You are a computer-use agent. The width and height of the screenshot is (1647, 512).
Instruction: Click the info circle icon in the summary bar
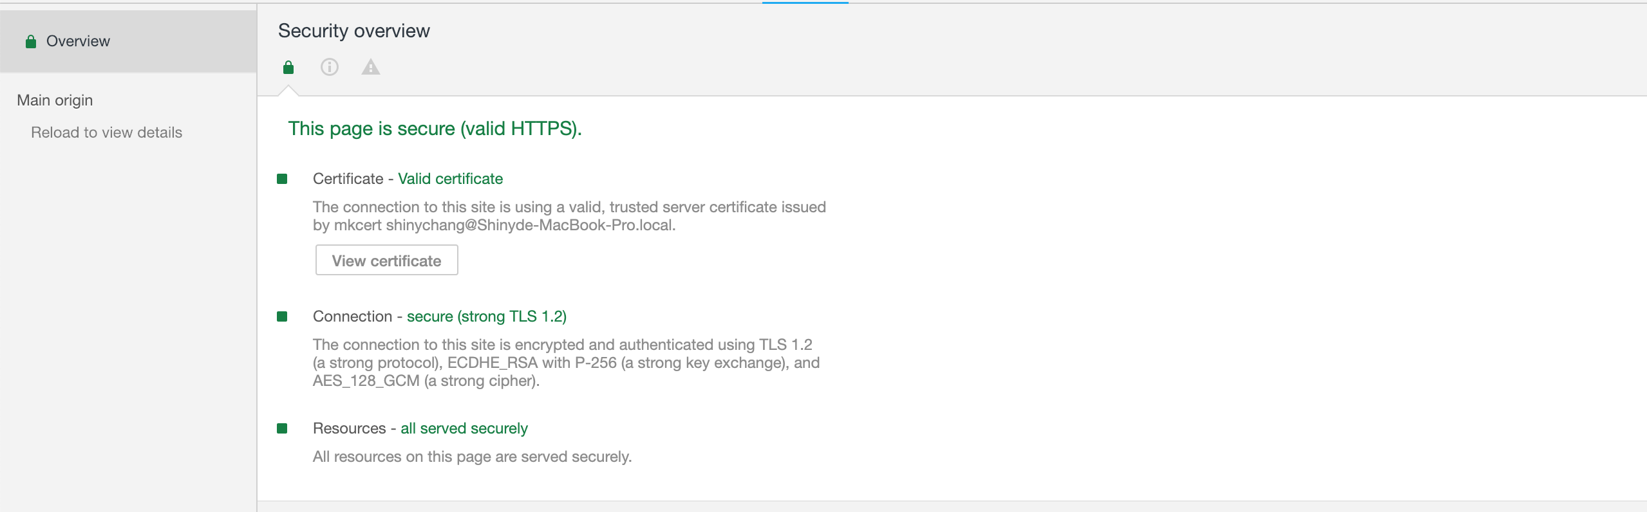click(x=330, y=67)
